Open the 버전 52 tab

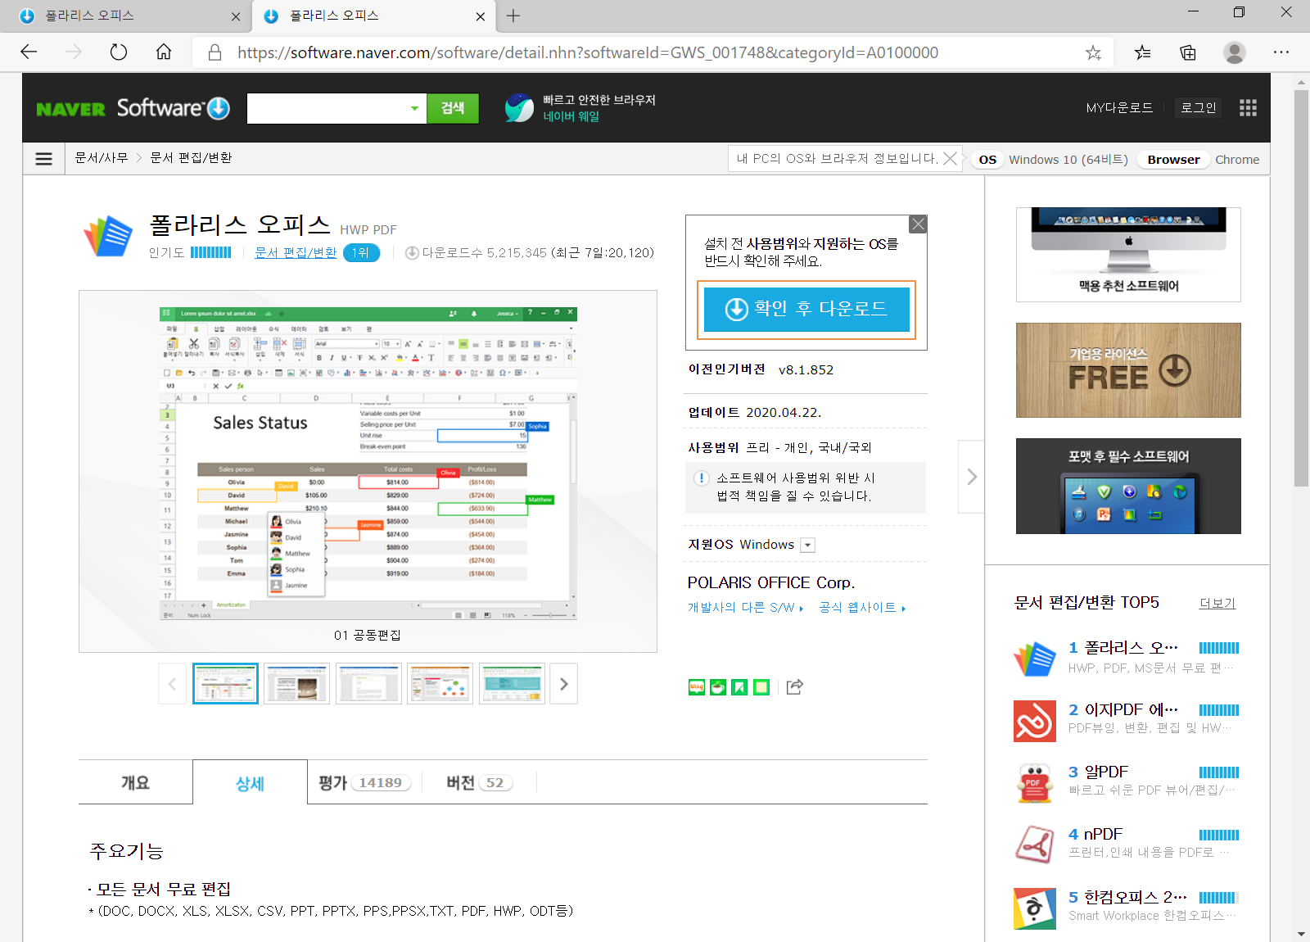479,782
